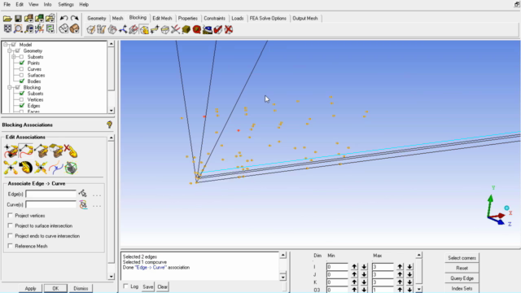Open the mesh file dropdown icon
The image size is (521, 293).
40,18
